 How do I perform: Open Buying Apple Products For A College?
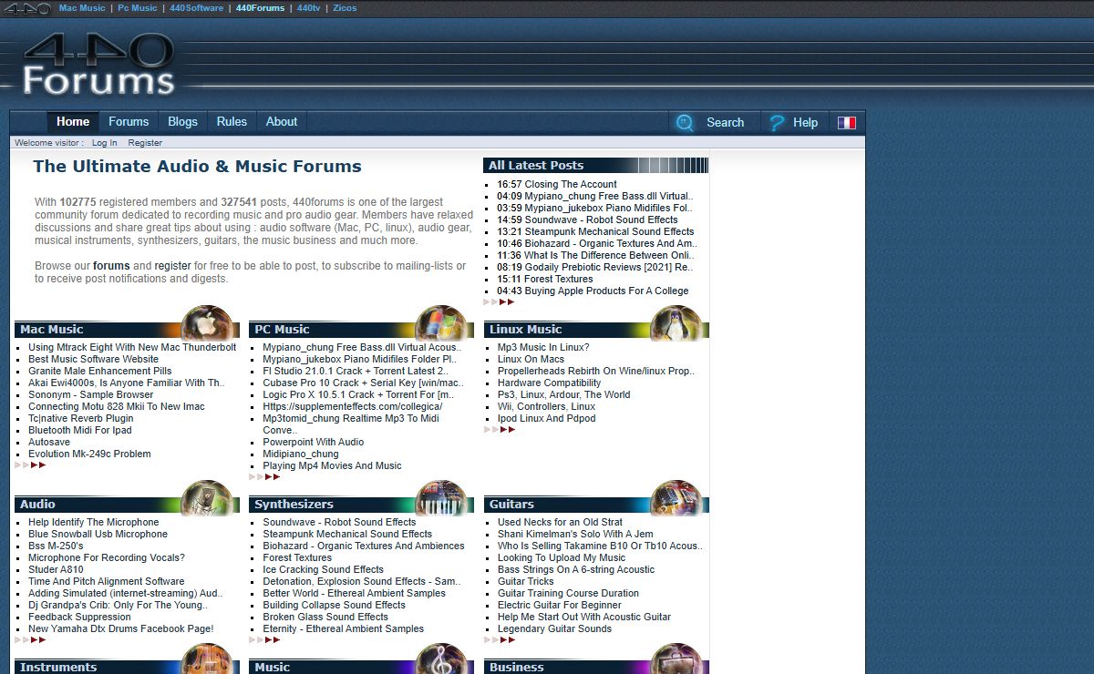pyautogui.click(x=606, y=291)
